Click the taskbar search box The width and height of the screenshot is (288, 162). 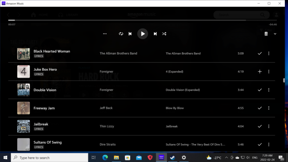tap(49, 157)
